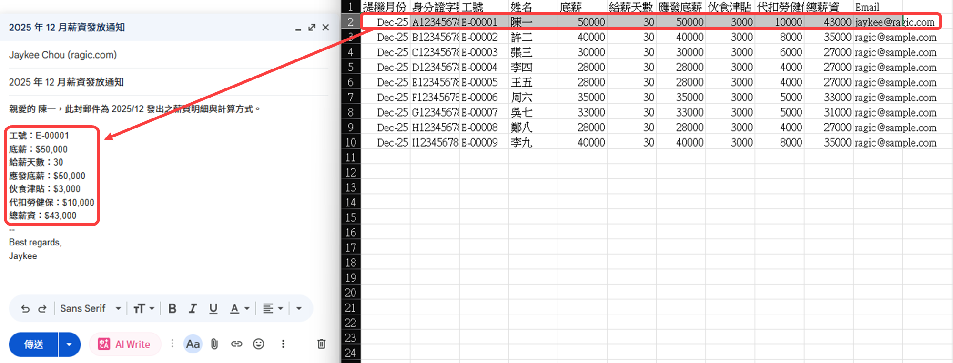This screenshot has width=953, height=363.
Task: Click the redo arrow in formatting toolbar
Action: [x=42, y=309]
